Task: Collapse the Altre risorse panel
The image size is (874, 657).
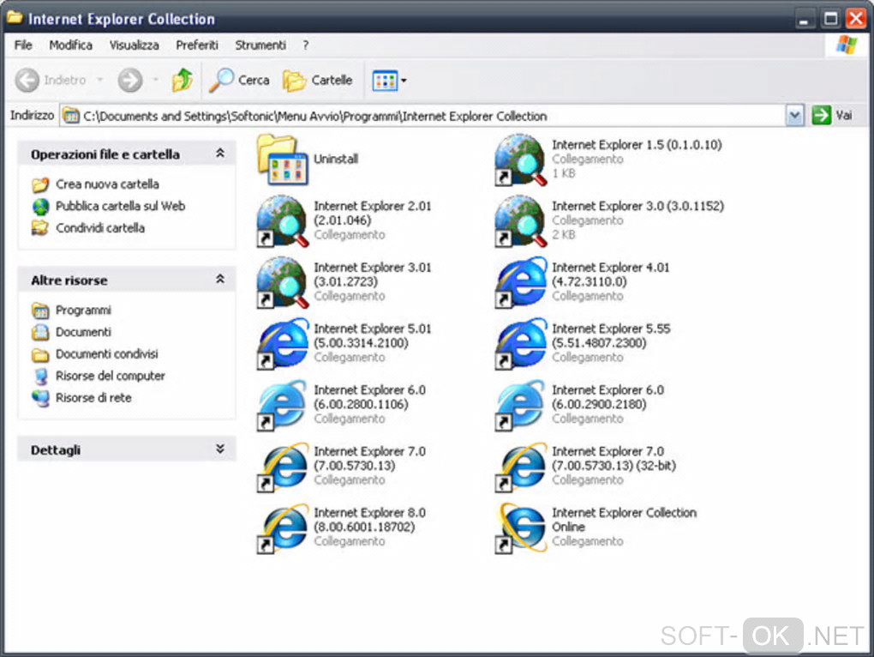Action: (220, 280)
